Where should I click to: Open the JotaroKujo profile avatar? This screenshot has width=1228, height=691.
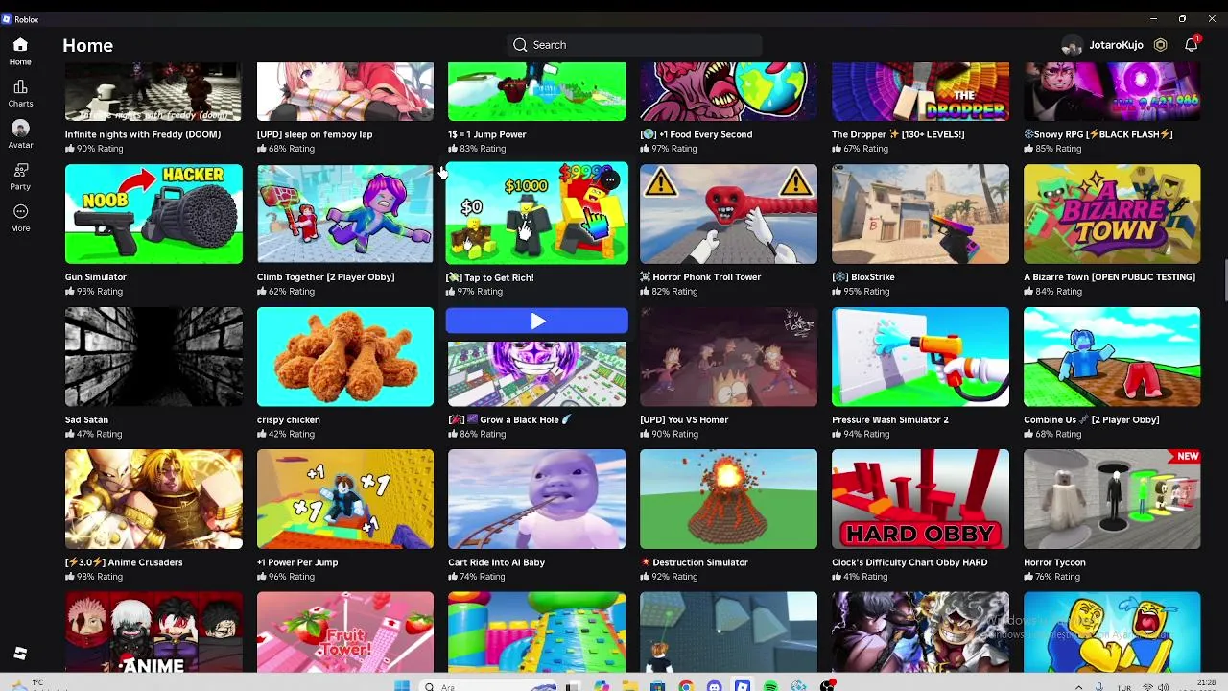click(x=1072, y=45)
